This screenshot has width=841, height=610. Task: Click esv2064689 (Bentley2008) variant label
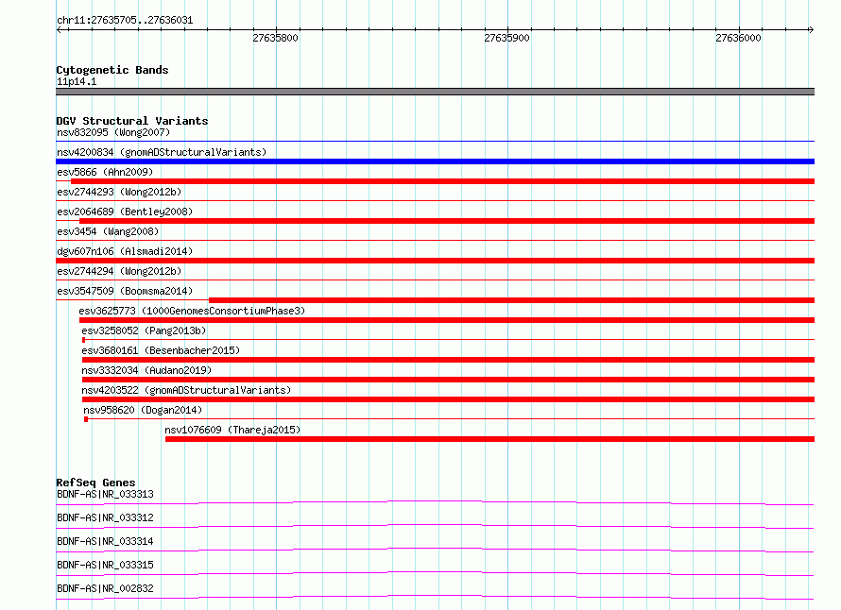click(x=125, y=212)
